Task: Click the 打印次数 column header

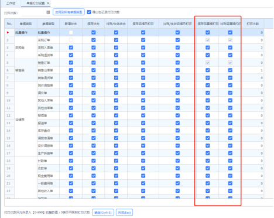Action: 253,23
